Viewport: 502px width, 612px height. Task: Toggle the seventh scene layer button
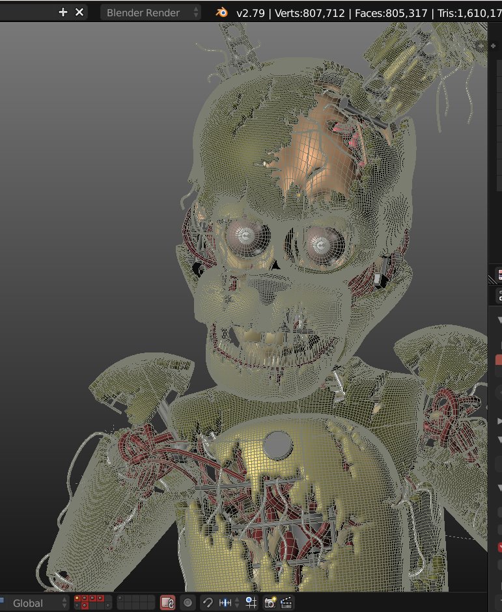85,605
